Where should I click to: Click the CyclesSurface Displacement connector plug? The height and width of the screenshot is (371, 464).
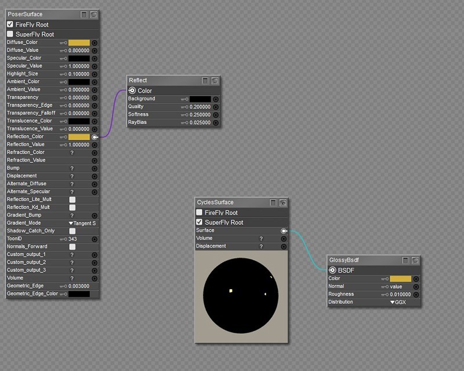point(284,246)
